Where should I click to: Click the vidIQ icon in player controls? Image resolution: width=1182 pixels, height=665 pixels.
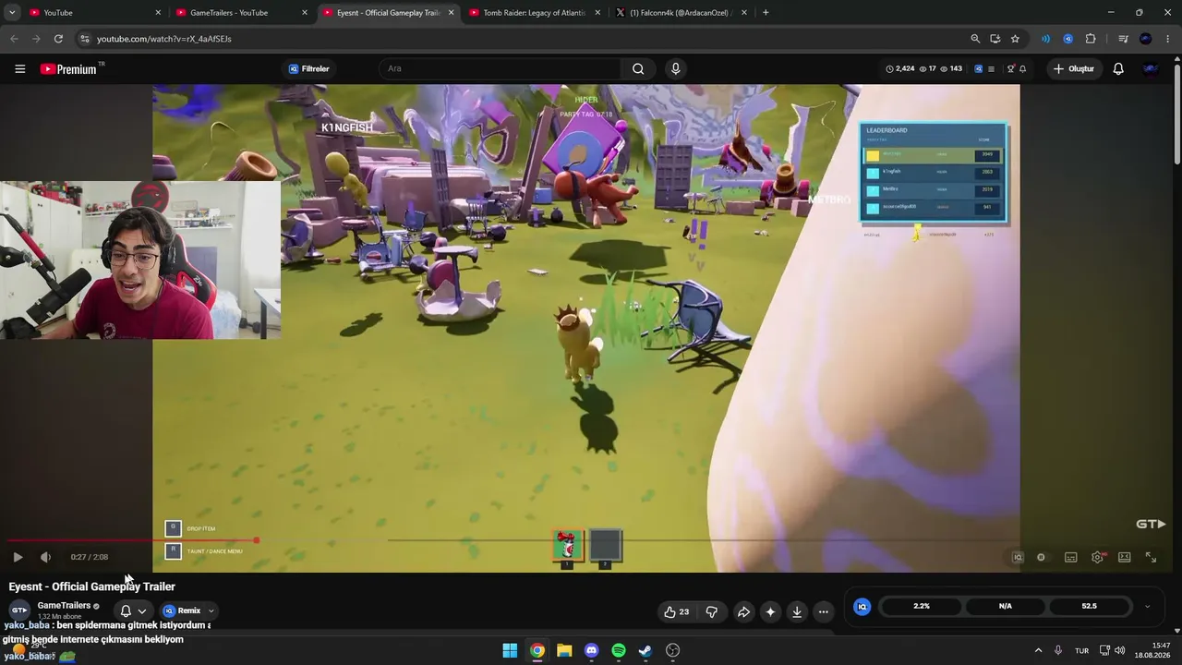coord(1018,557)
